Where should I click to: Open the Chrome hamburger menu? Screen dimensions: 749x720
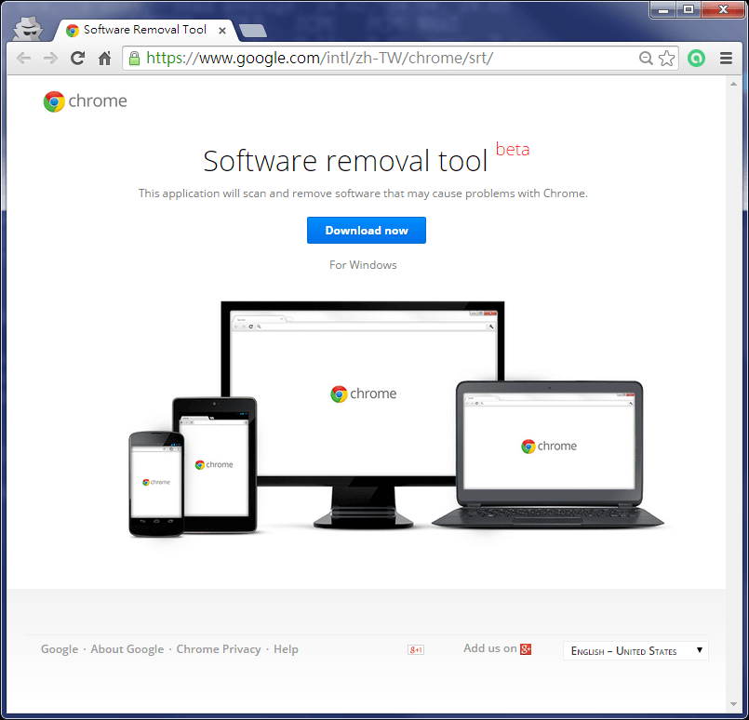(726, 58)
